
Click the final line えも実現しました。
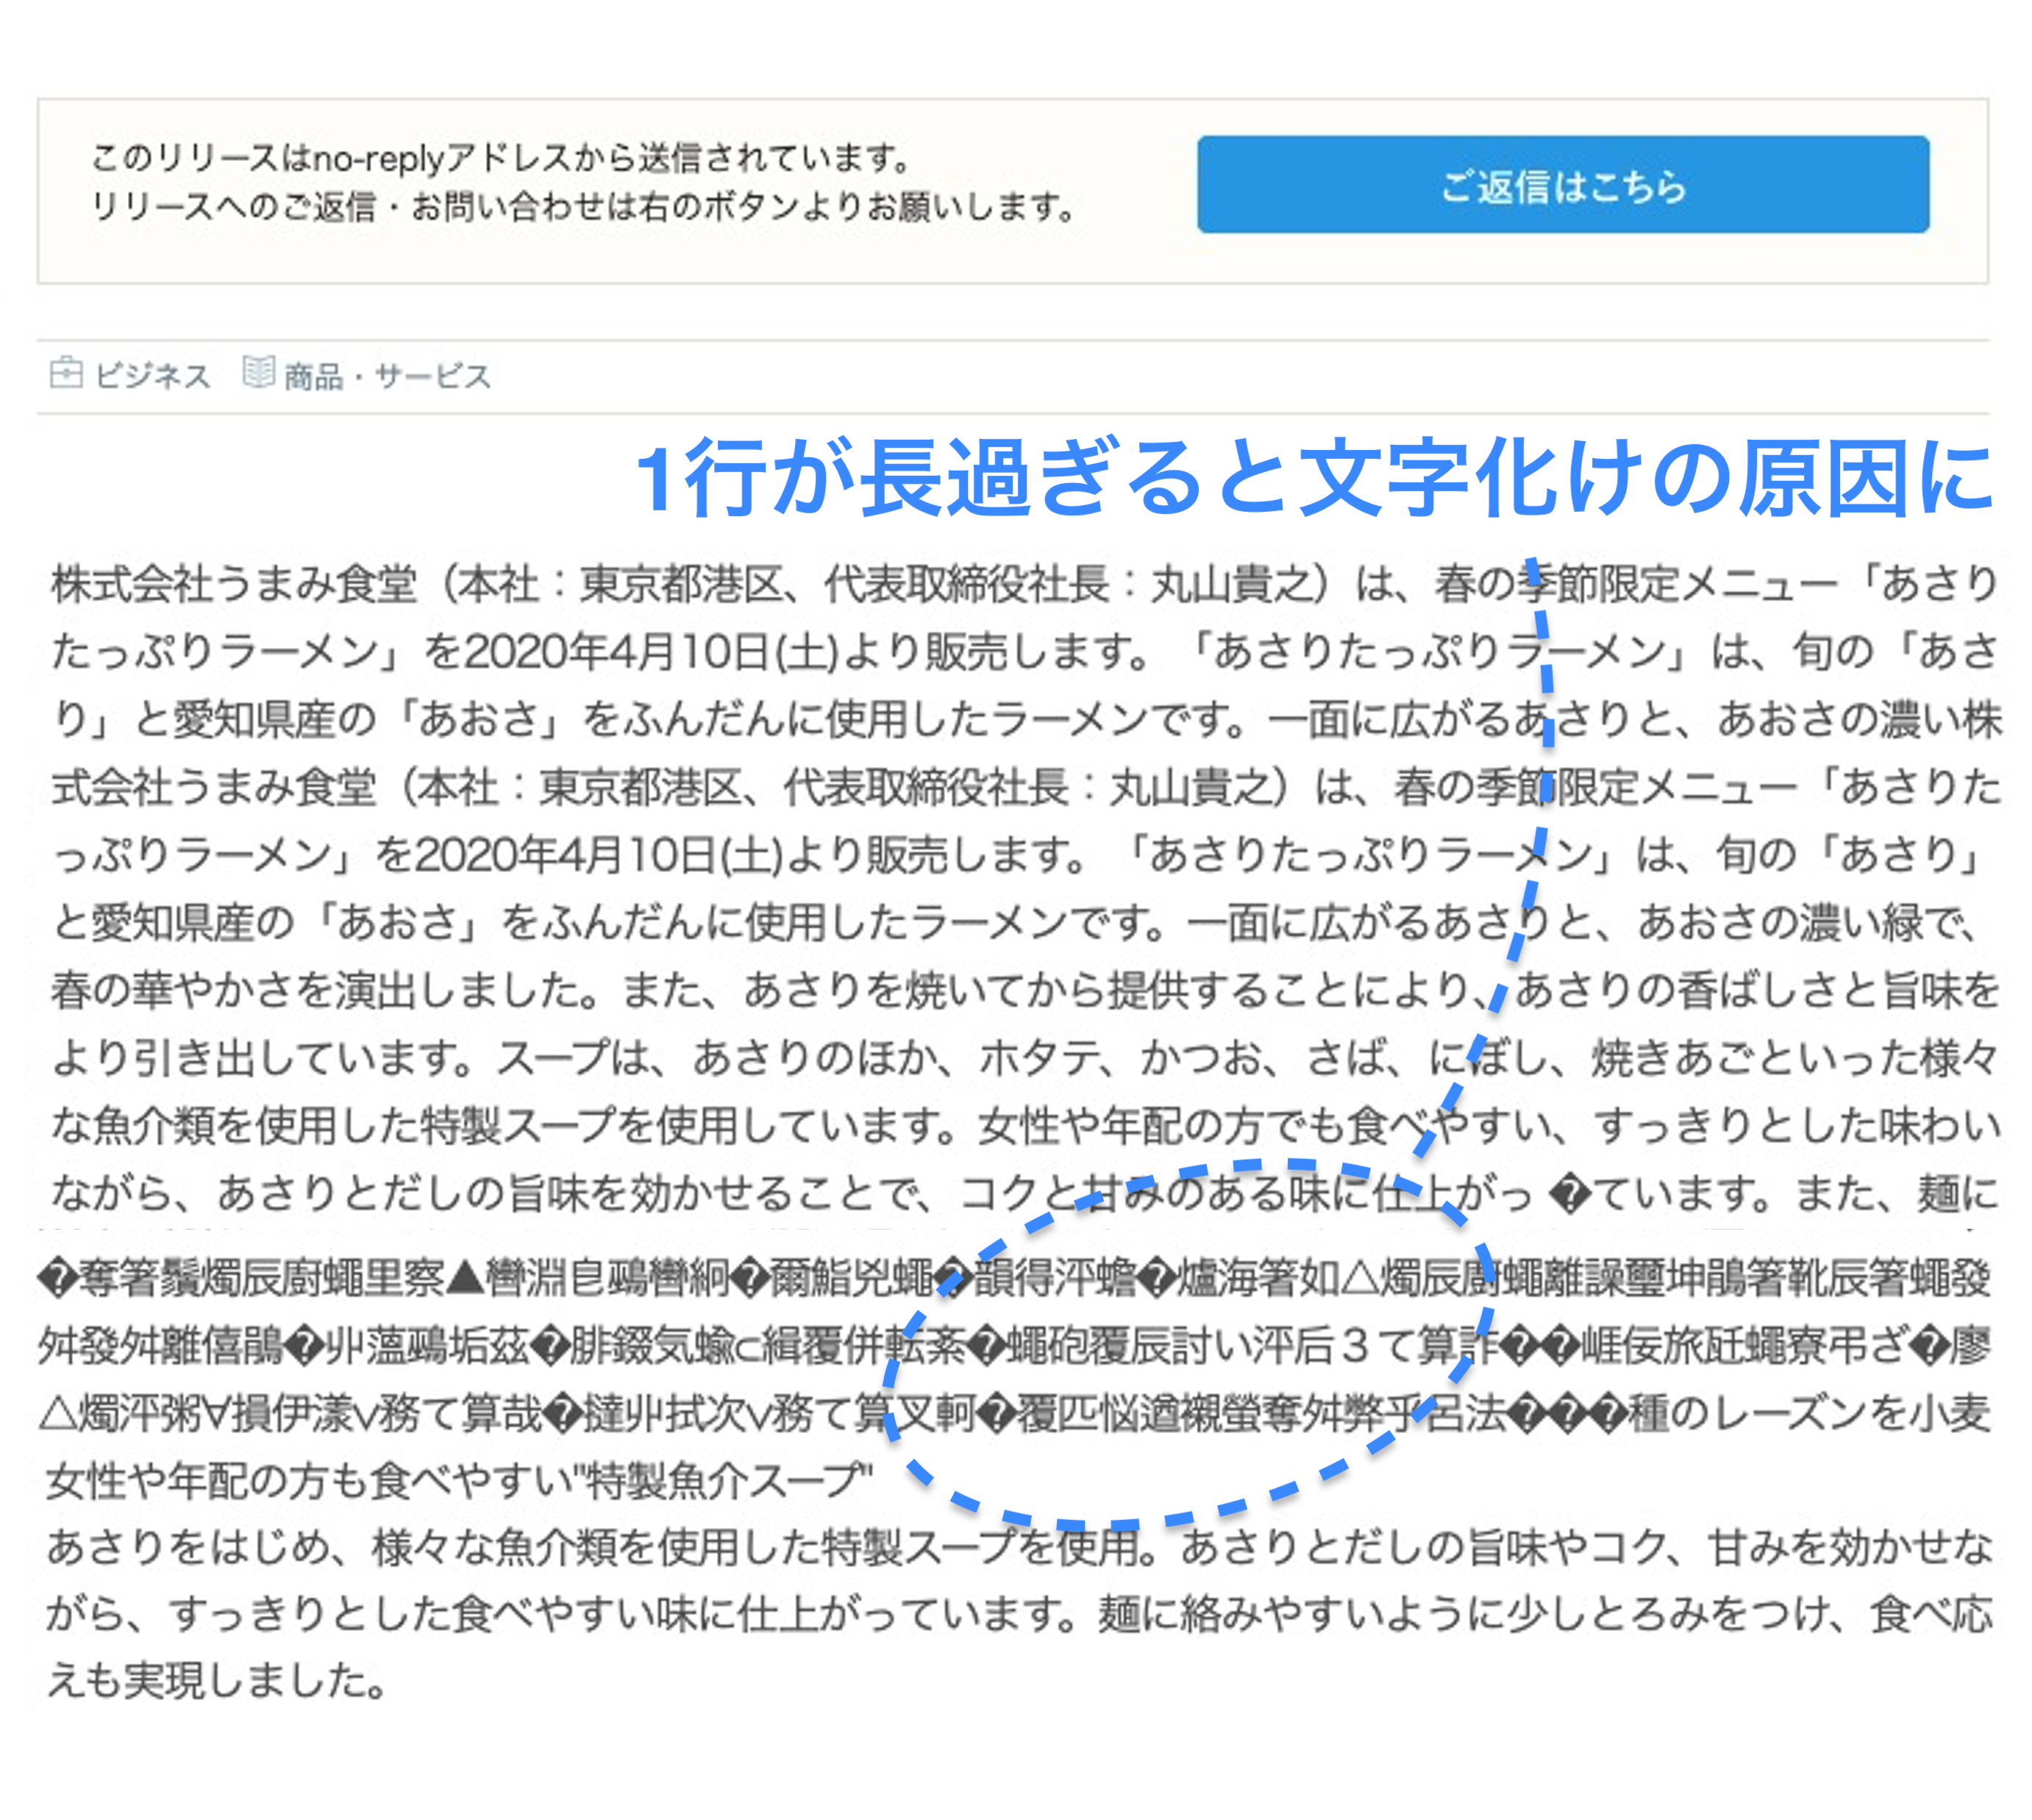[x=216, y=1681]
